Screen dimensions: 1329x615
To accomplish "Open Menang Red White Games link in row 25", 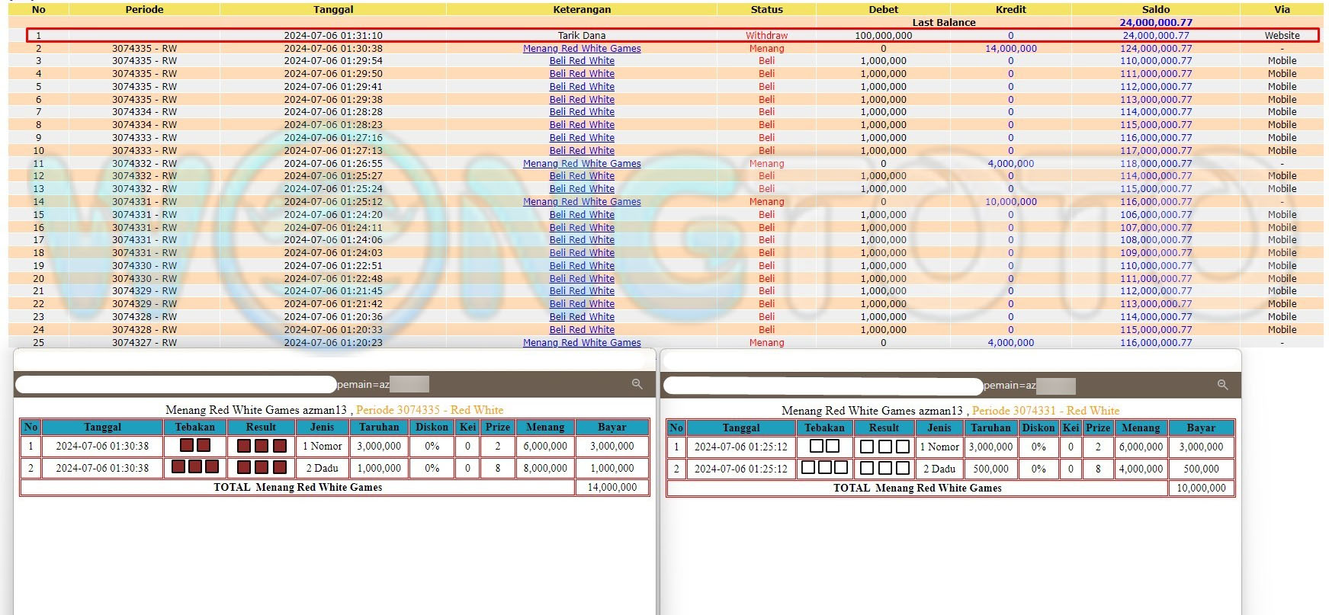I will tap(582, 343).
